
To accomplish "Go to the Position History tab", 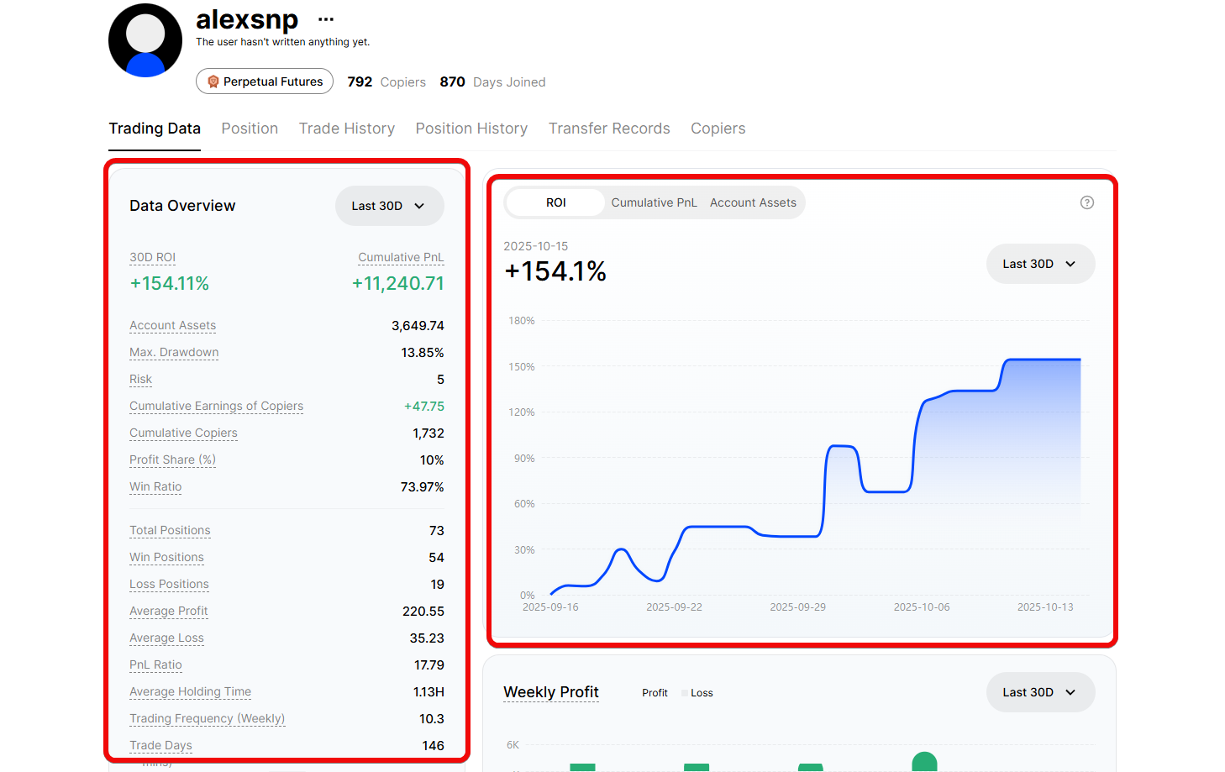I will point(471,129).
